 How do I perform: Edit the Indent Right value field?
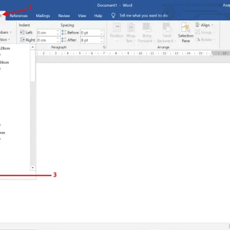click(47, 40)
